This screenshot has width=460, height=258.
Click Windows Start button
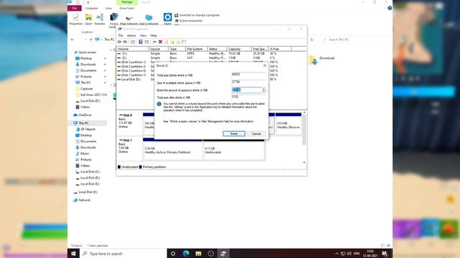point(73,253)
